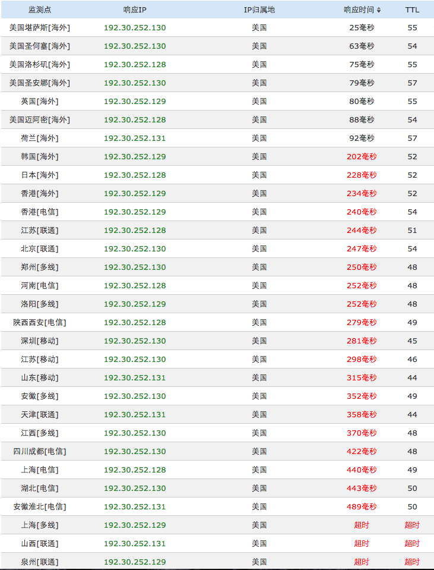
Task: Click the IP归属地 column header
Action: point(259,10)
